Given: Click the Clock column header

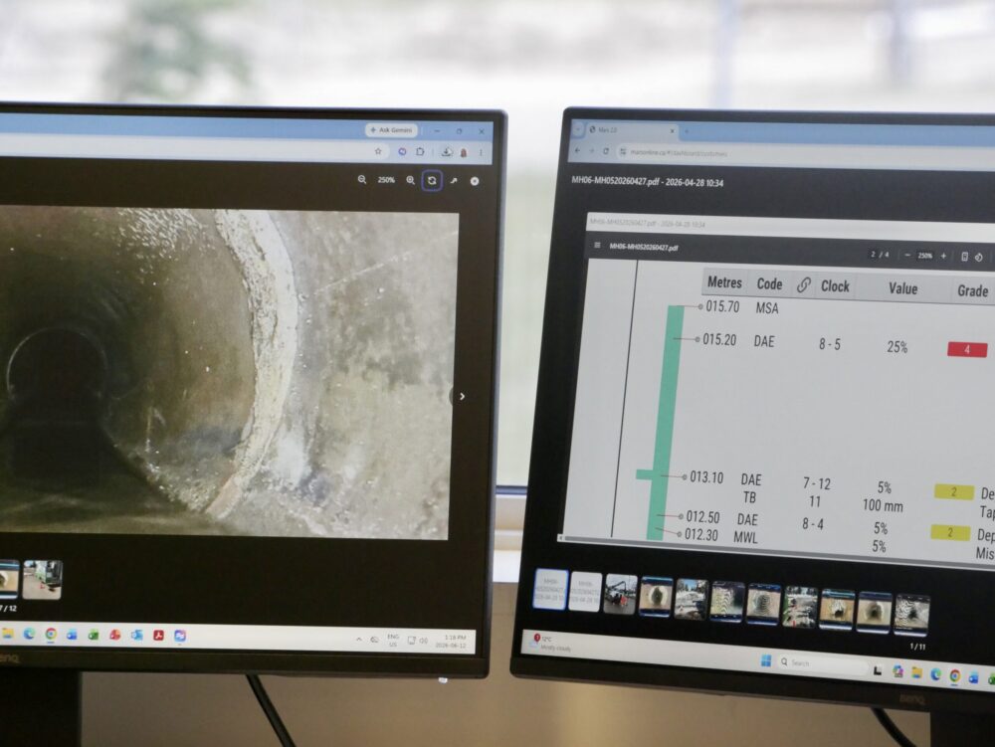Looking at the screenshot, I should 835,286.
